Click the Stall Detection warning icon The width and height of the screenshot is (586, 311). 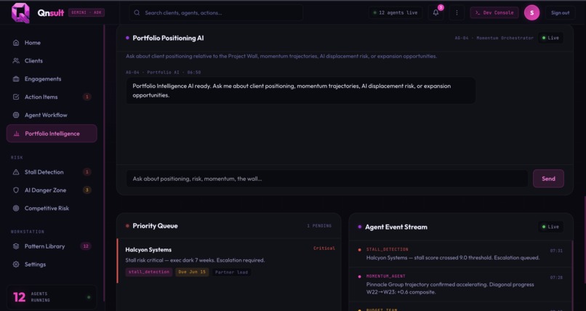16,172
